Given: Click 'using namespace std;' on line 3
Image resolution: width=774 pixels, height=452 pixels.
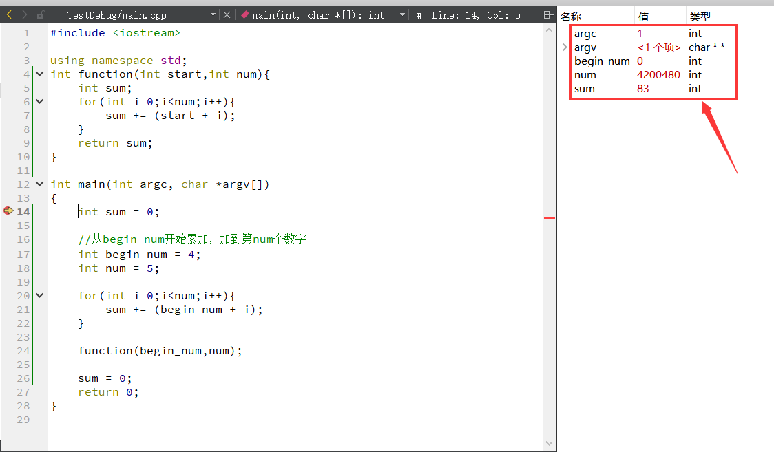Looking at the screenshot, I should click(118, 61).
